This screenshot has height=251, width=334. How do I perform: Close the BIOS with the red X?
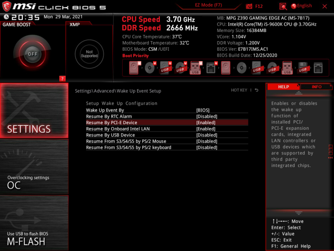[324, 6]
